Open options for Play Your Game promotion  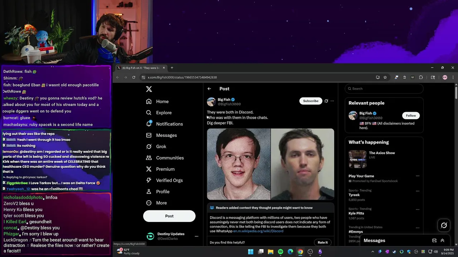418,176
